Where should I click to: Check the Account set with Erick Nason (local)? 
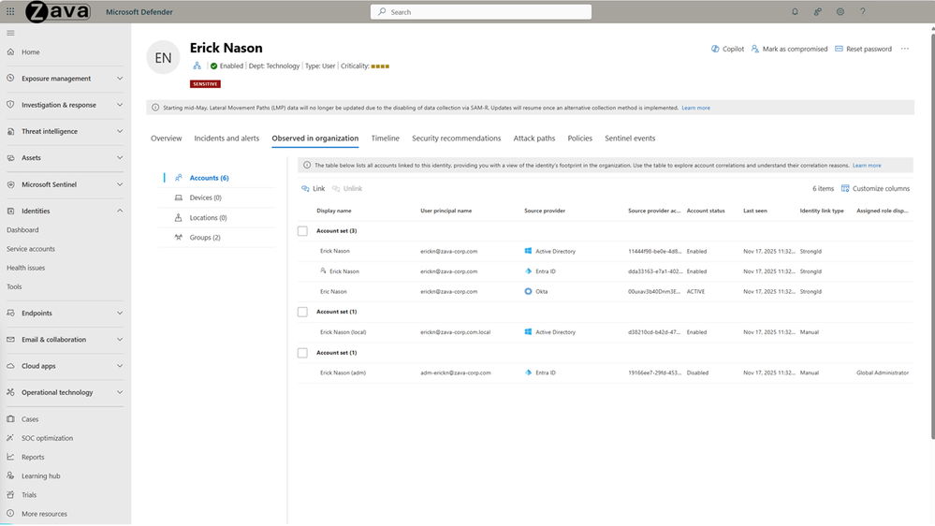point(303,312)
